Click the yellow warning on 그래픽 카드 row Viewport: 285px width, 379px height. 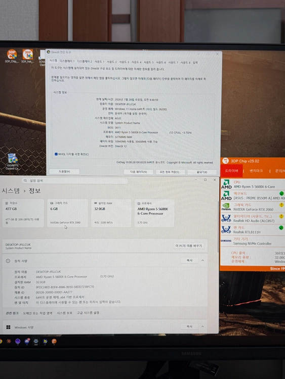tap(281, 205)
